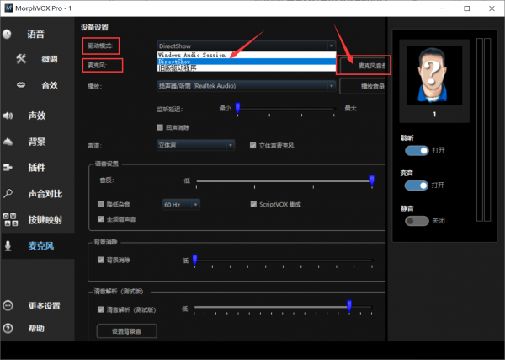Toggle the 全频谱声音 checkbox
505x360 pixels.
100,219
